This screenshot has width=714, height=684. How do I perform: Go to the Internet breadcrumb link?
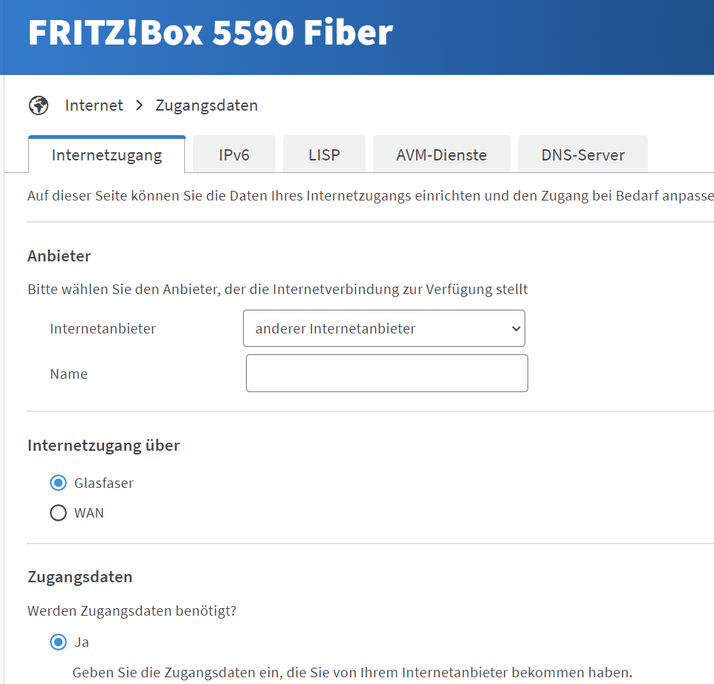[x=94, y=105]
